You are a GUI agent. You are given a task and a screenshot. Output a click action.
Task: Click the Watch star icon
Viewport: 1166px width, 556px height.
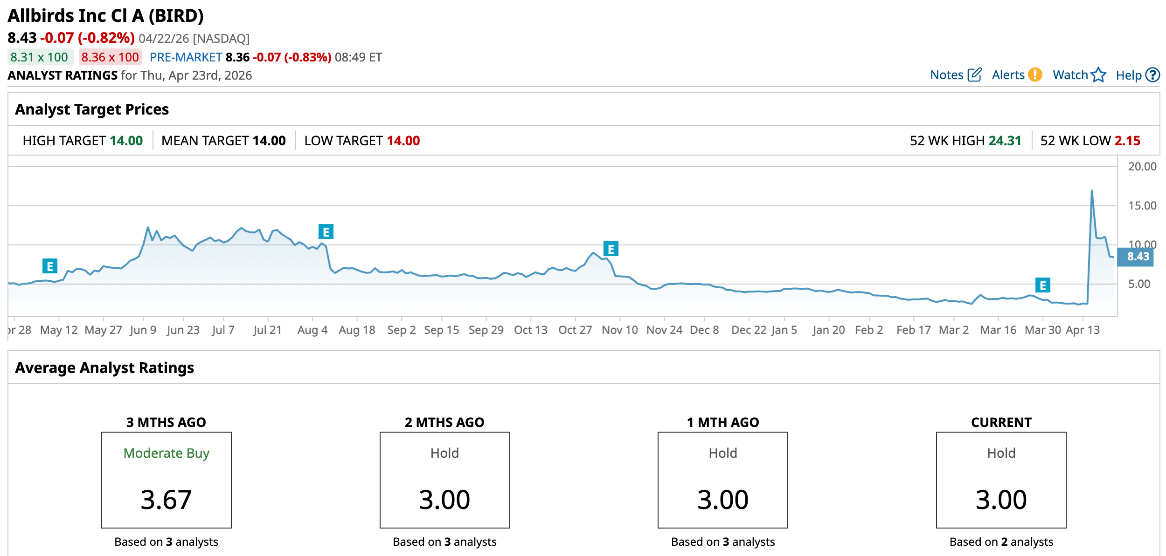click(x=1098, y=75)
